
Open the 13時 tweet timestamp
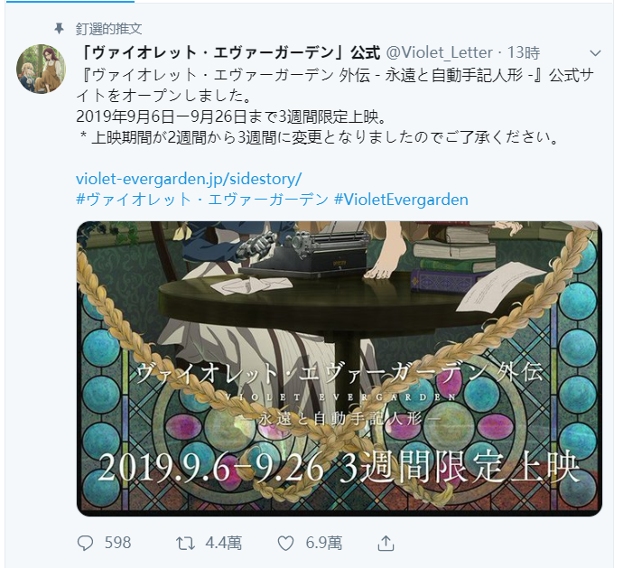coord(524,52)
